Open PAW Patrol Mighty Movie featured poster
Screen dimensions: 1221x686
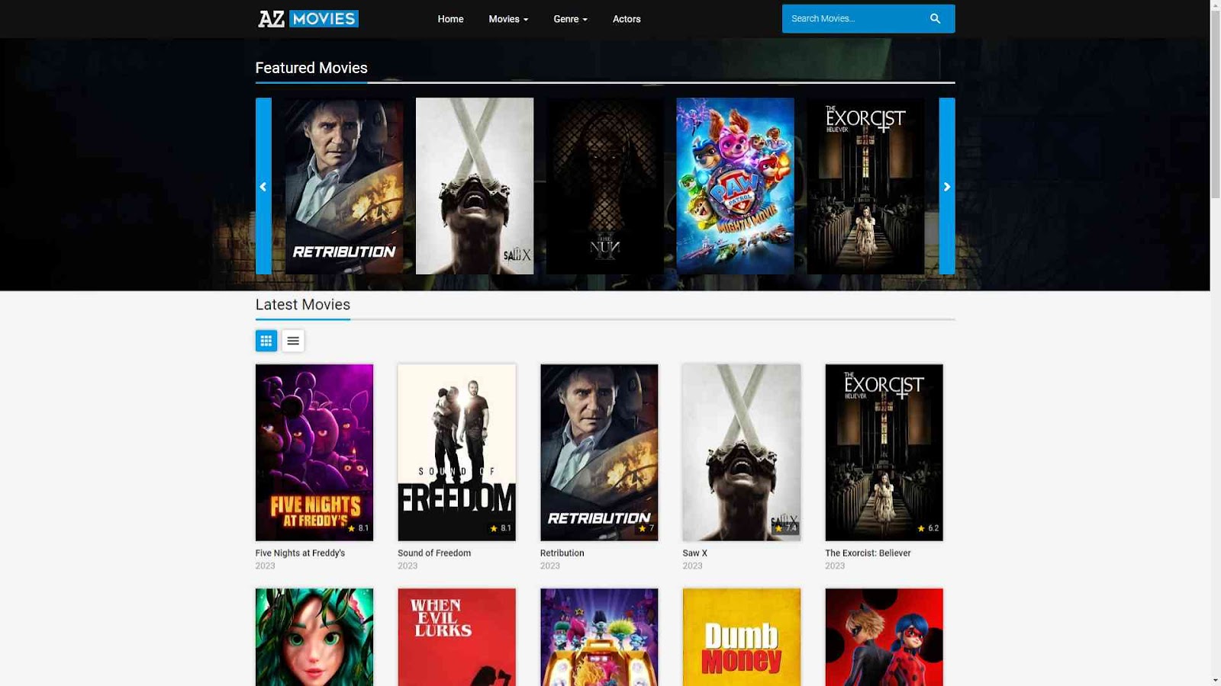(x=735, y=186)
